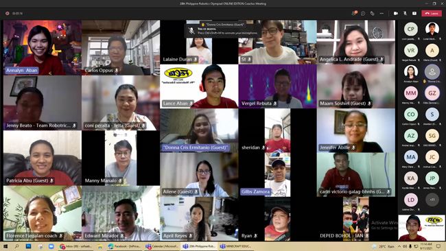Select the GZ participant avatar
This screenshot has width=446, height=251.
pos(432,93)
